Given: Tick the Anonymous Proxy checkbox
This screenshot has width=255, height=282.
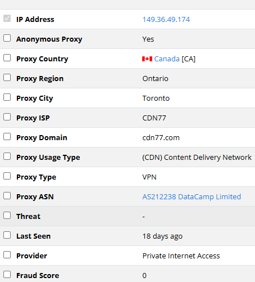Looking at the screenshot, I should pyautogui.click(x=7, y=38).
